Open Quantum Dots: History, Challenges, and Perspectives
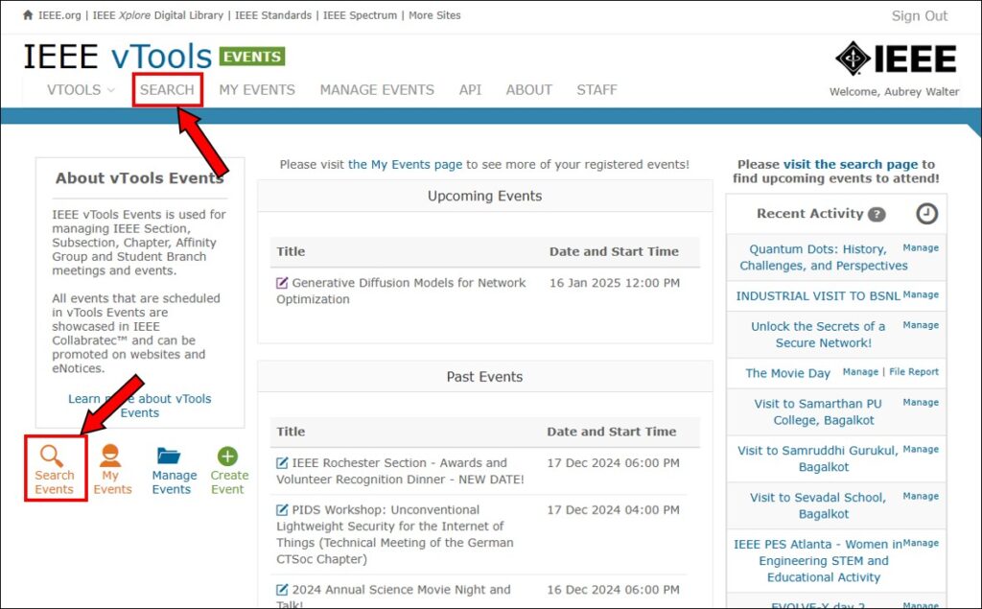This screenshot has width=982, height=609. pos(823,258)
